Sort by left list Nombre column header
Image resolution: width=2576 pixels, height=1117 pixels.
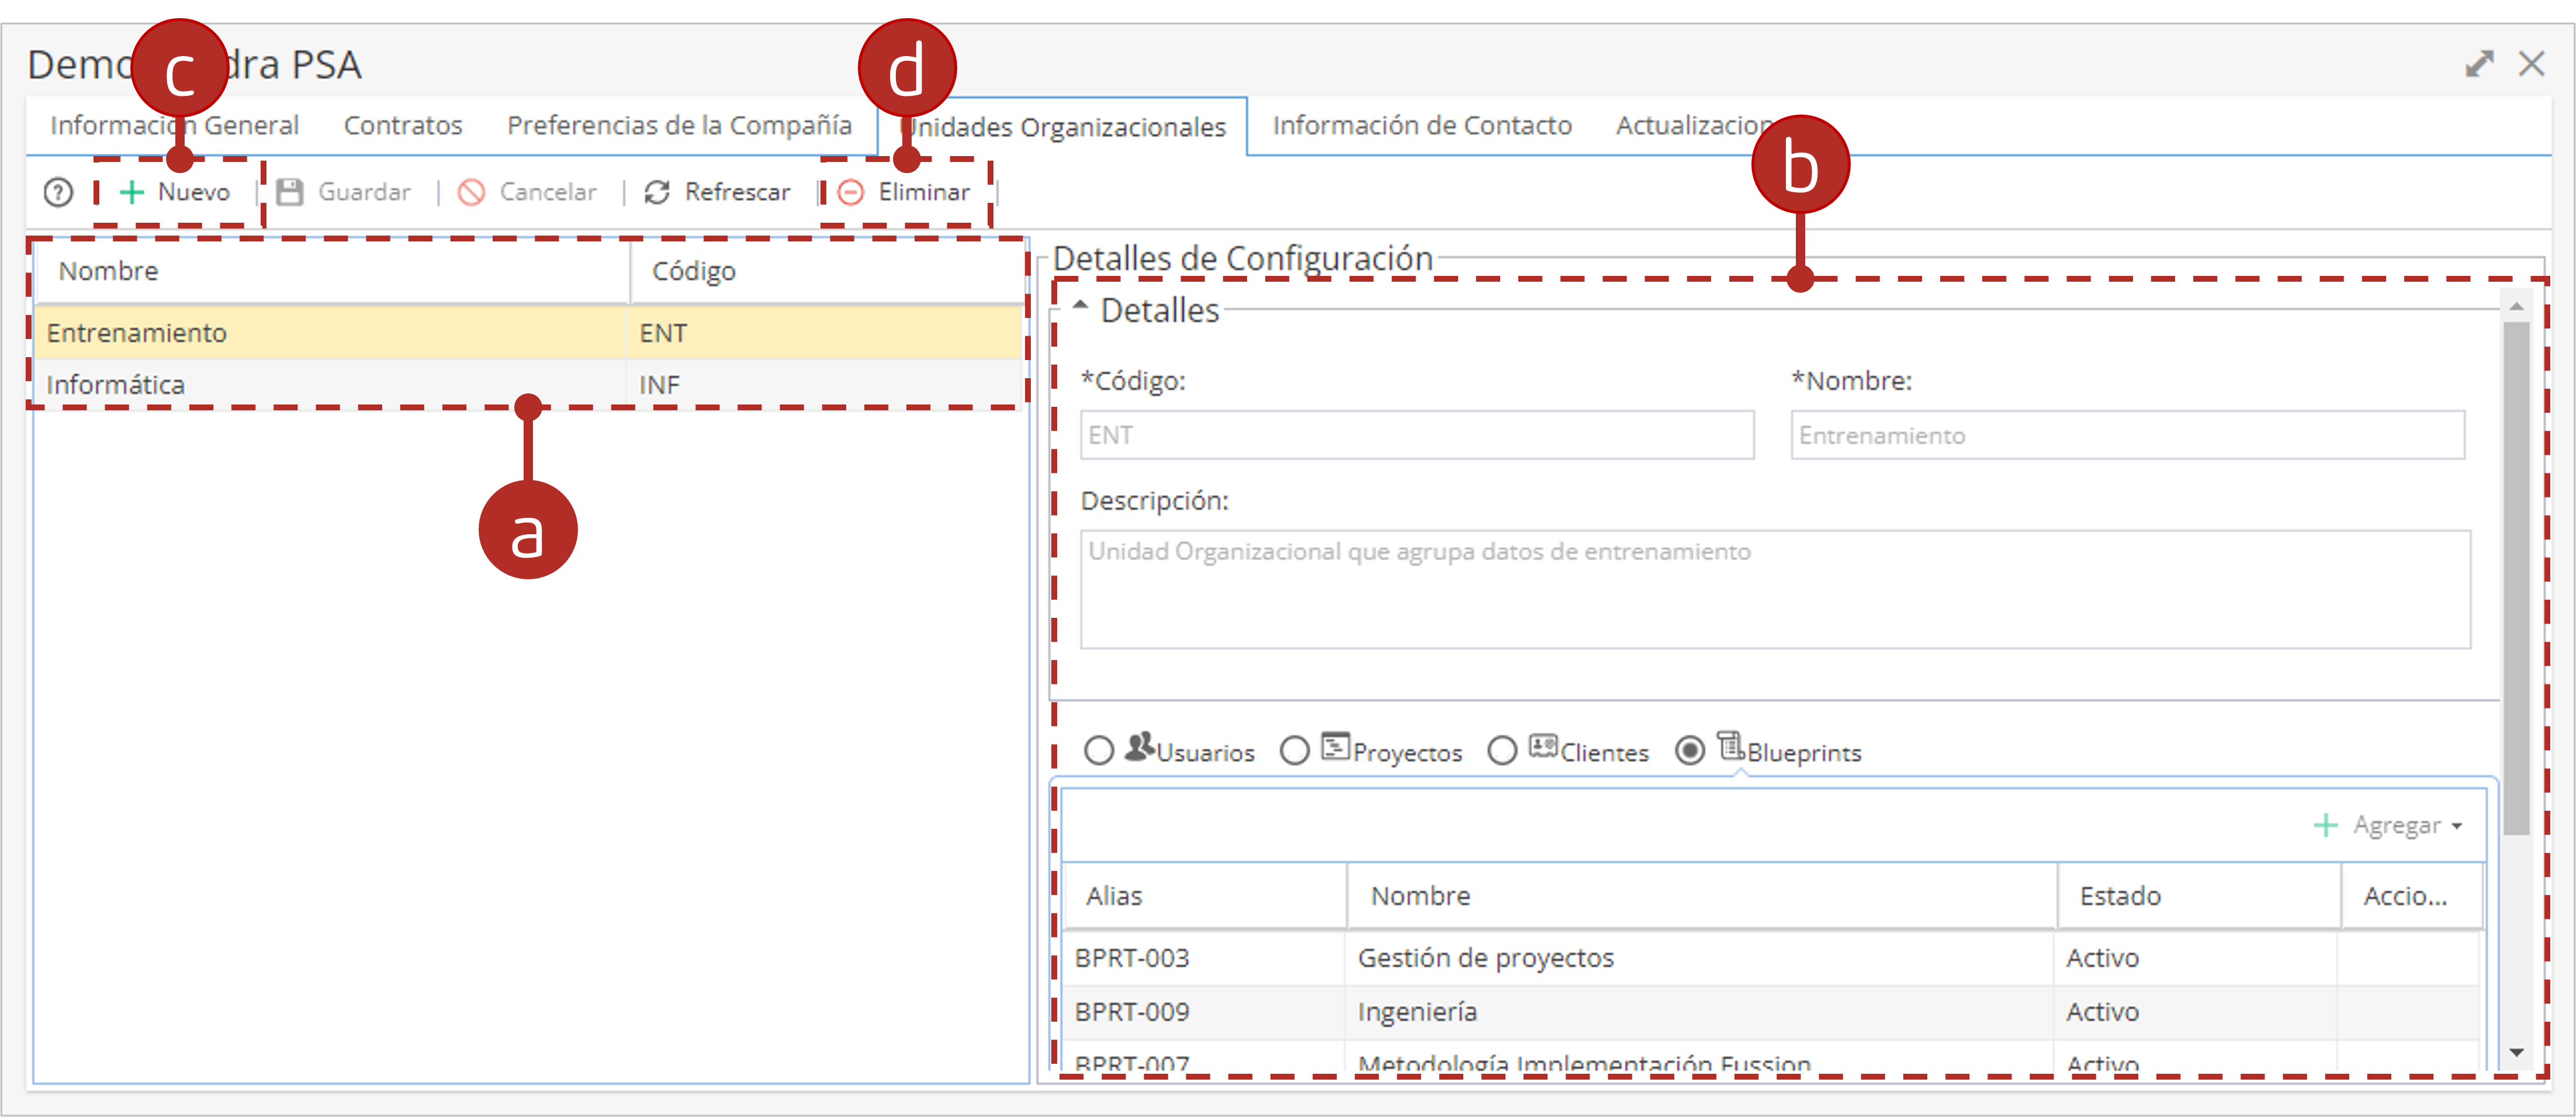point(332,271)
